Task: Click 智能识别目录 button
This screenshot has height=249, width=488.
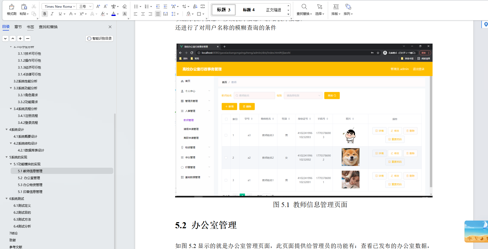Action: pos(99,39)
